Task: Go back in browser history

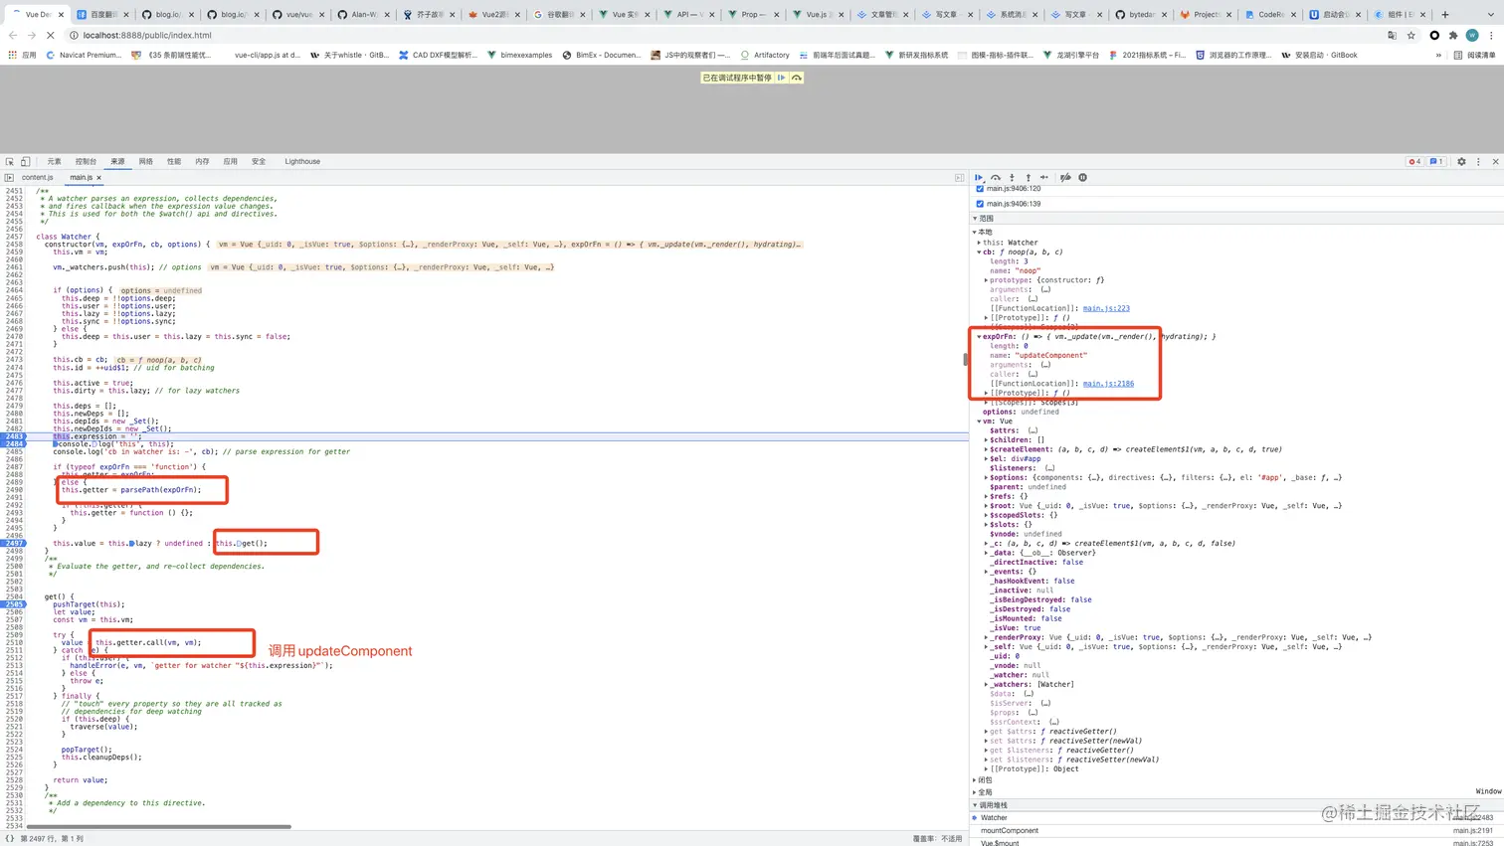Action: [x=13, y=35]
